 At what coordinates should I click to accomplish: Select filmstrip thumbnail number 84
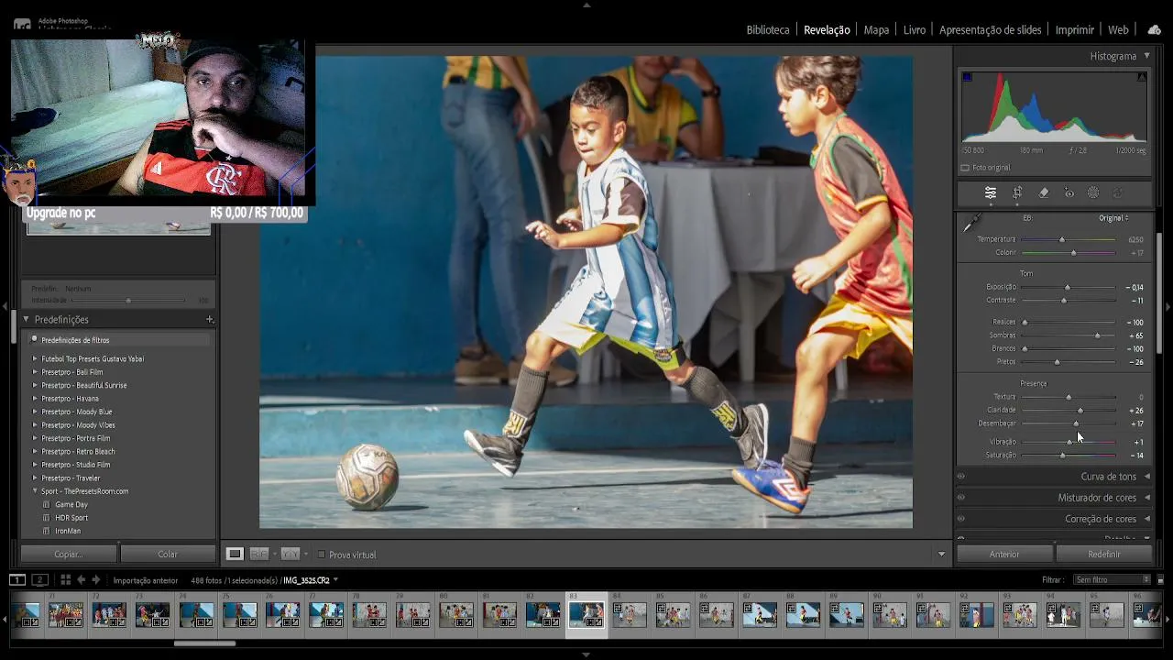[x=630, y=614]
